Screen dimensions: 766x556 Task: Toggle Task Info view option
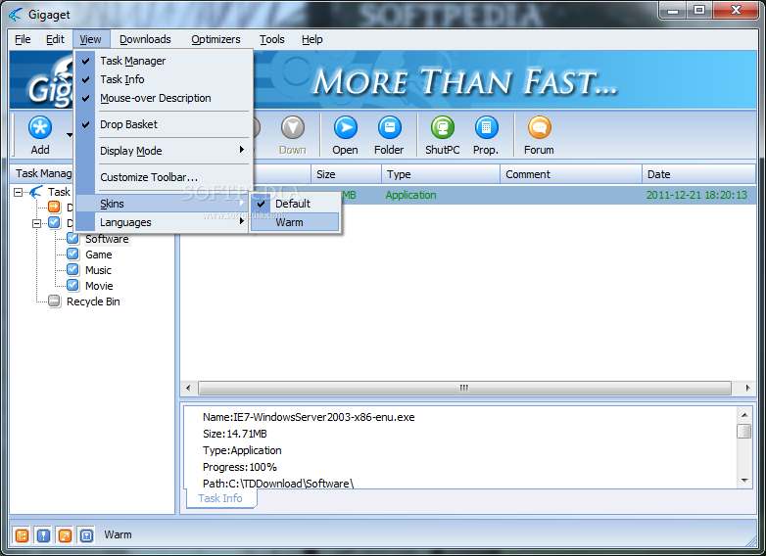point(164,79)
